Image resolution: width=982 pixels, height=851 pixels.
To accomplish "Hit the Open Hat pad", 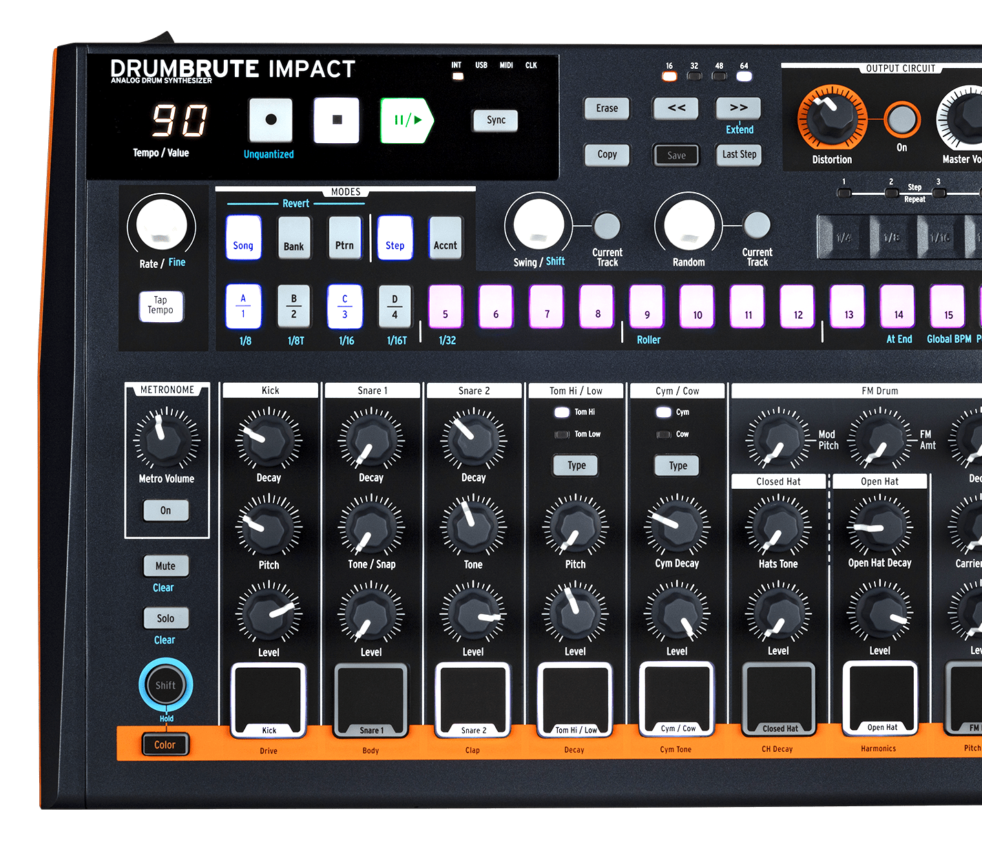I will coord(881,699).
